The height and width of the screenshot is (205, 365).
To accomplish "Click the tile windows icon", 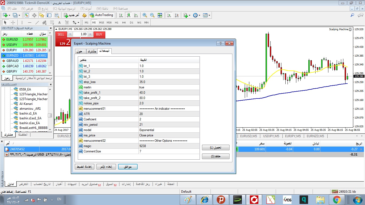I will pos(160,15).
